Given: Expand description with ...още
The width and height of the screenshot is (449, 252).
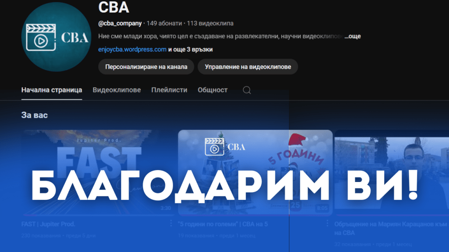Looking at the screenshot, I should pyautogui.click(x=353, y=36).
